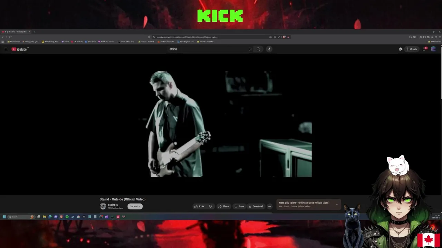
Task: Reload the page with the refresh icon
Action: point(10,37)
